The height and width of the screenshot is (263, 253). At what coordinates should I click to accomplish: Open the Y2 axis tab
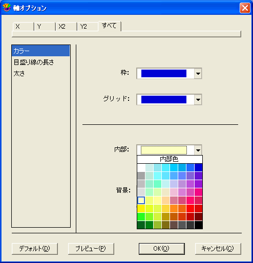[88, 27]
